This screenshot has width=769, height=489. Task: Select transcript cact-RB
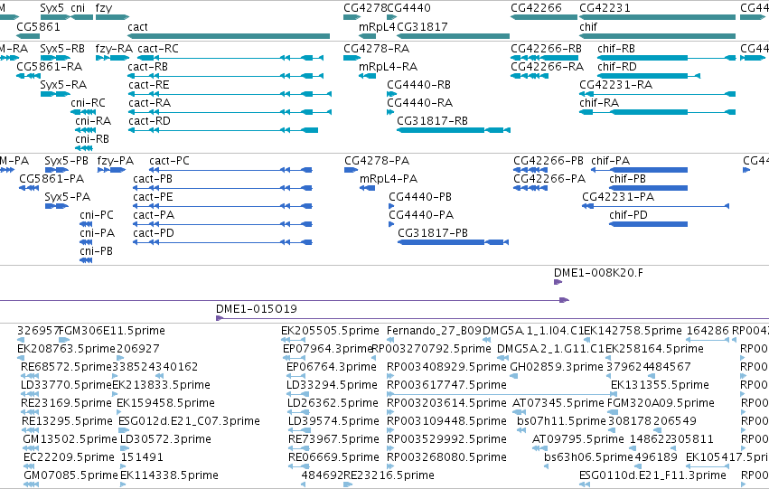(x=226, y=76)
